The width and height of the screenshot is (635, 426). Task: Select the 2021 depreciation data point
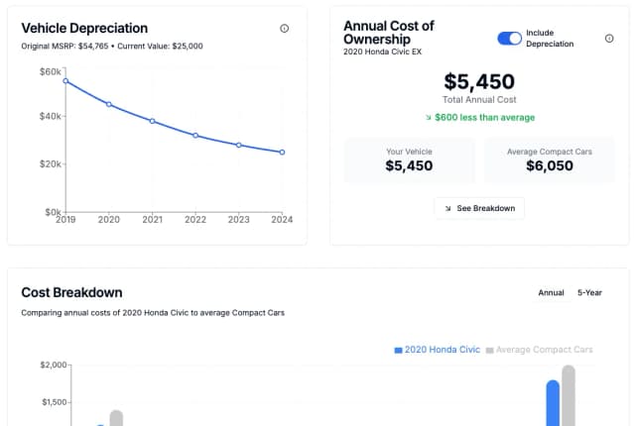[152, 121]
